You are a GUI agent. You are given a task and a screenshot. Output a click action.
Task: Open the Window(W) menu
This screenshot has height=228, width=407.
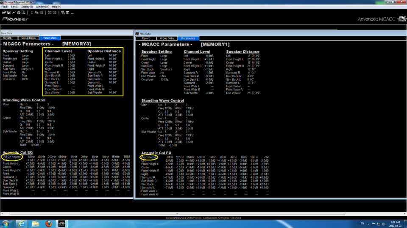42,7
